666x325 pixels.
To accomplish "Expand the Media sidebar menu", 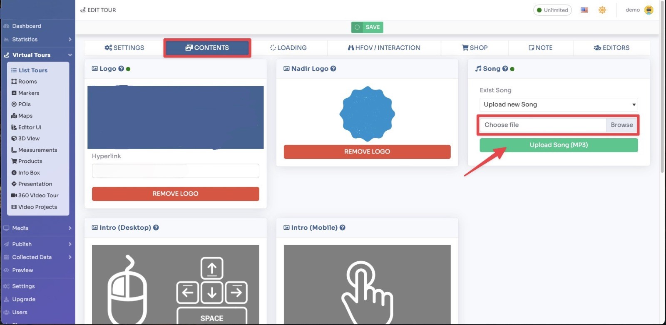I will click(x=37, y=228).
